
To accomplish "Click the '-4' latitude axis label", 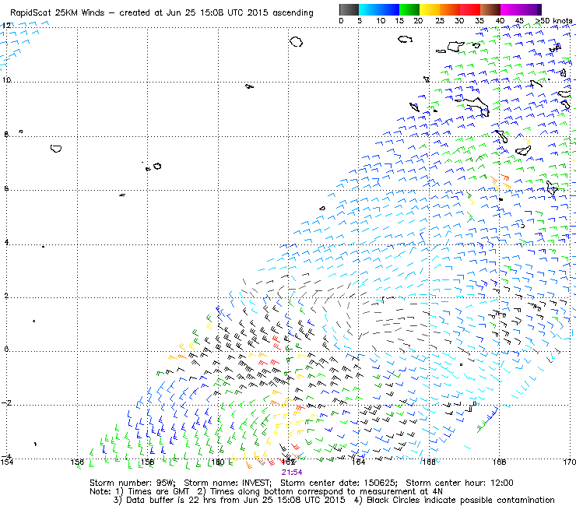I will 5,455.
